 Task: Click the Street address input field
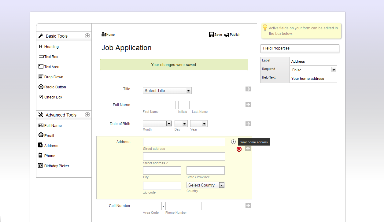tap(184, 142)
